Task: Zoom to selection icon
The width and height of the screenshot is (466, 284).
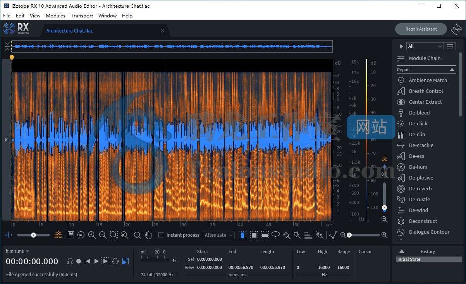Action: 113,235
